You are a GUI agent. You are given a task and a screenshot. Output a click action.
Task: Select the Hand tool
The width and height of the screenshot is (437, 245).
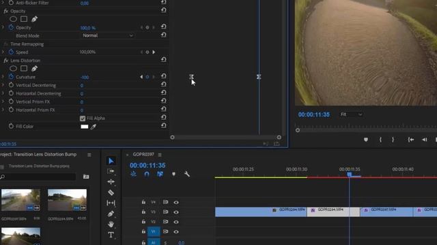click(111, 224)
